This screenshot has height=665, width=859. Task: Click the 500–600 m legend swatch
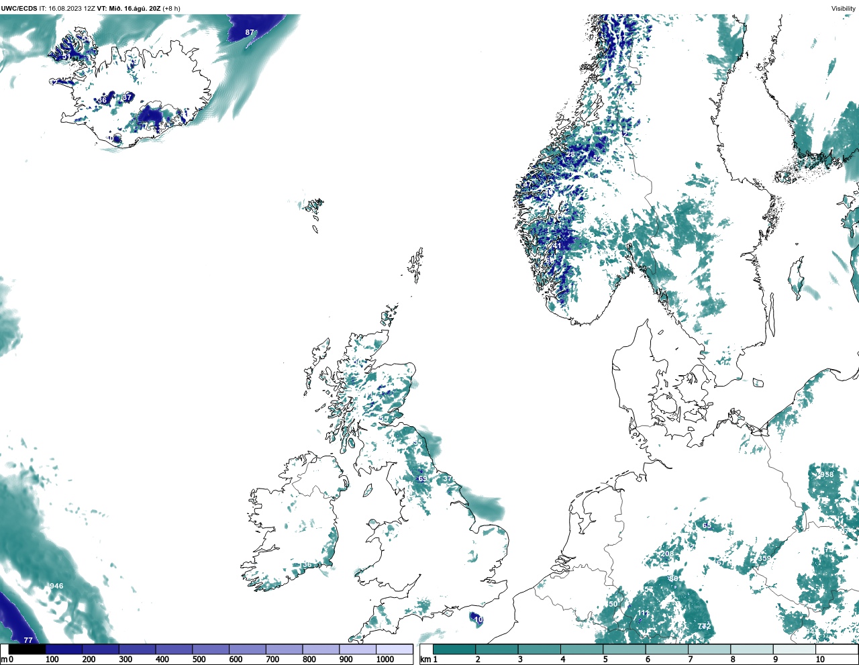(x=211, y=650)
